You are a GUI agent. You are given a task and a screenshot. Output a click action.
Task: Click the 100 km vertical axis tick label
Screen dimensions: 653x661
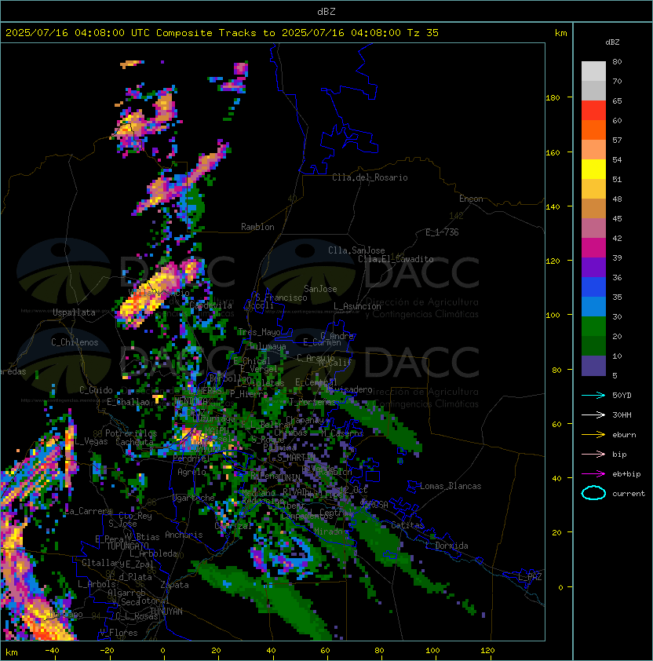[x=553, y=316]
